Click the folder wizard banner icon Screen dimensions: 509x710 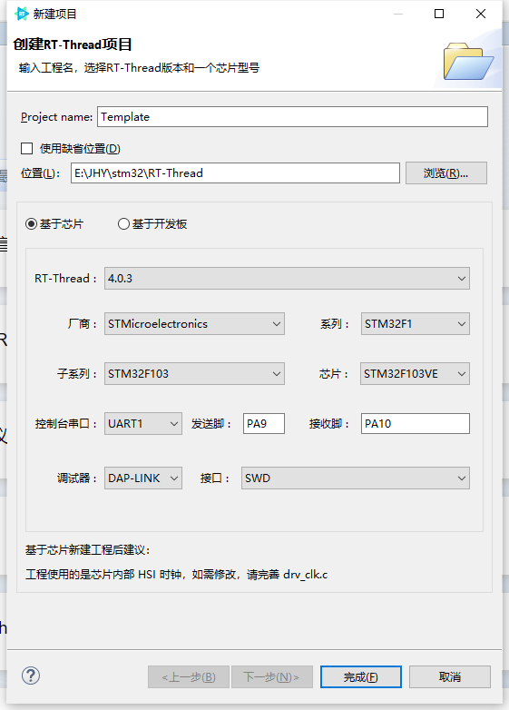[468, 61]
